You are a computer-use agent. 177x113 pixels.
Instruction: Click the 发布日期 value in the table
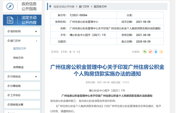point(143,35)
